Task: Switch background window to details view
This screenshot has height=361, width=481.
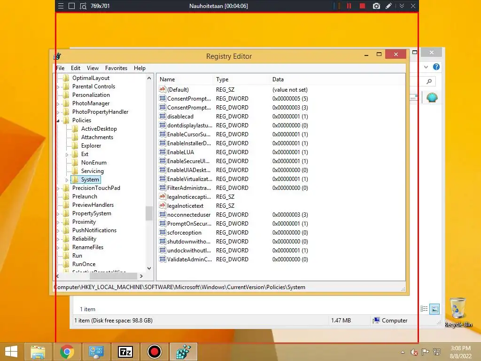Action: (424, 309)
